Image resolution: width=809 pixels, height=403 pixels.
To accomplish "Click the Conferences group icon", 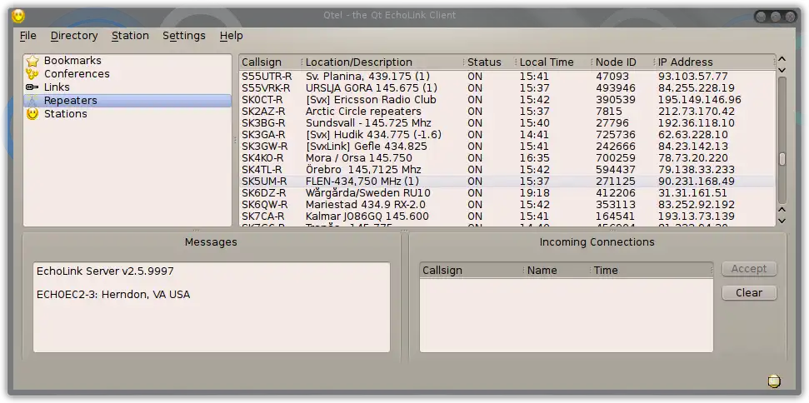I will [x=32, y=74].
